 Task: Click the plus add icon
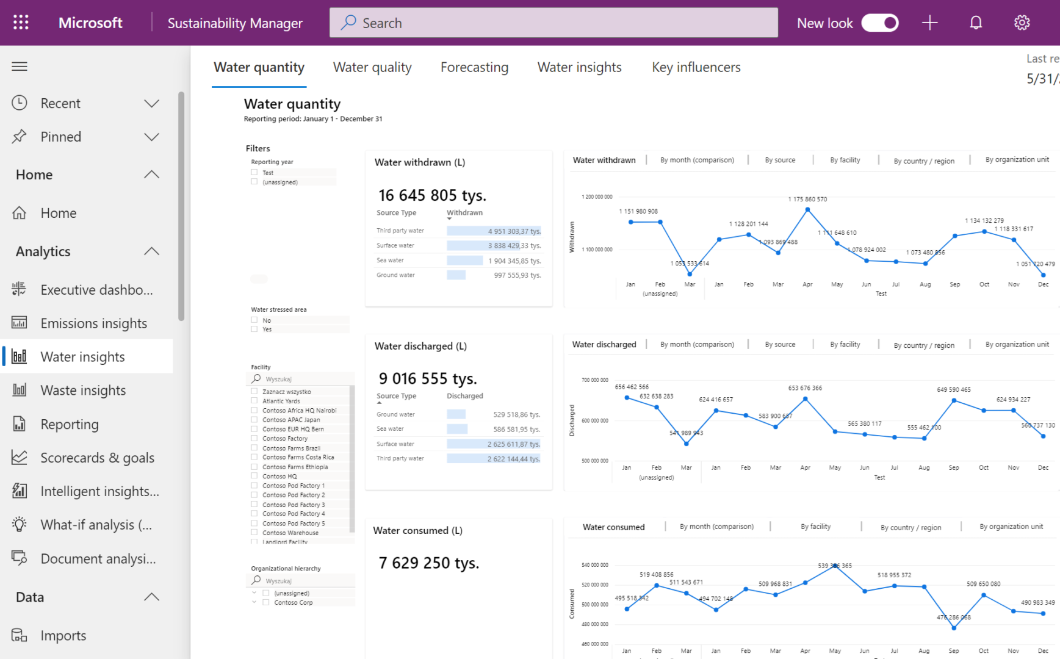coord(929,23)
